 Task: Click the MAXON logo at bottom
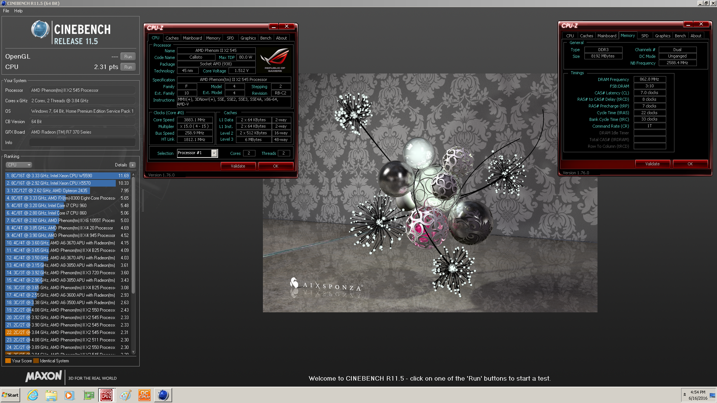click(44, 377)
